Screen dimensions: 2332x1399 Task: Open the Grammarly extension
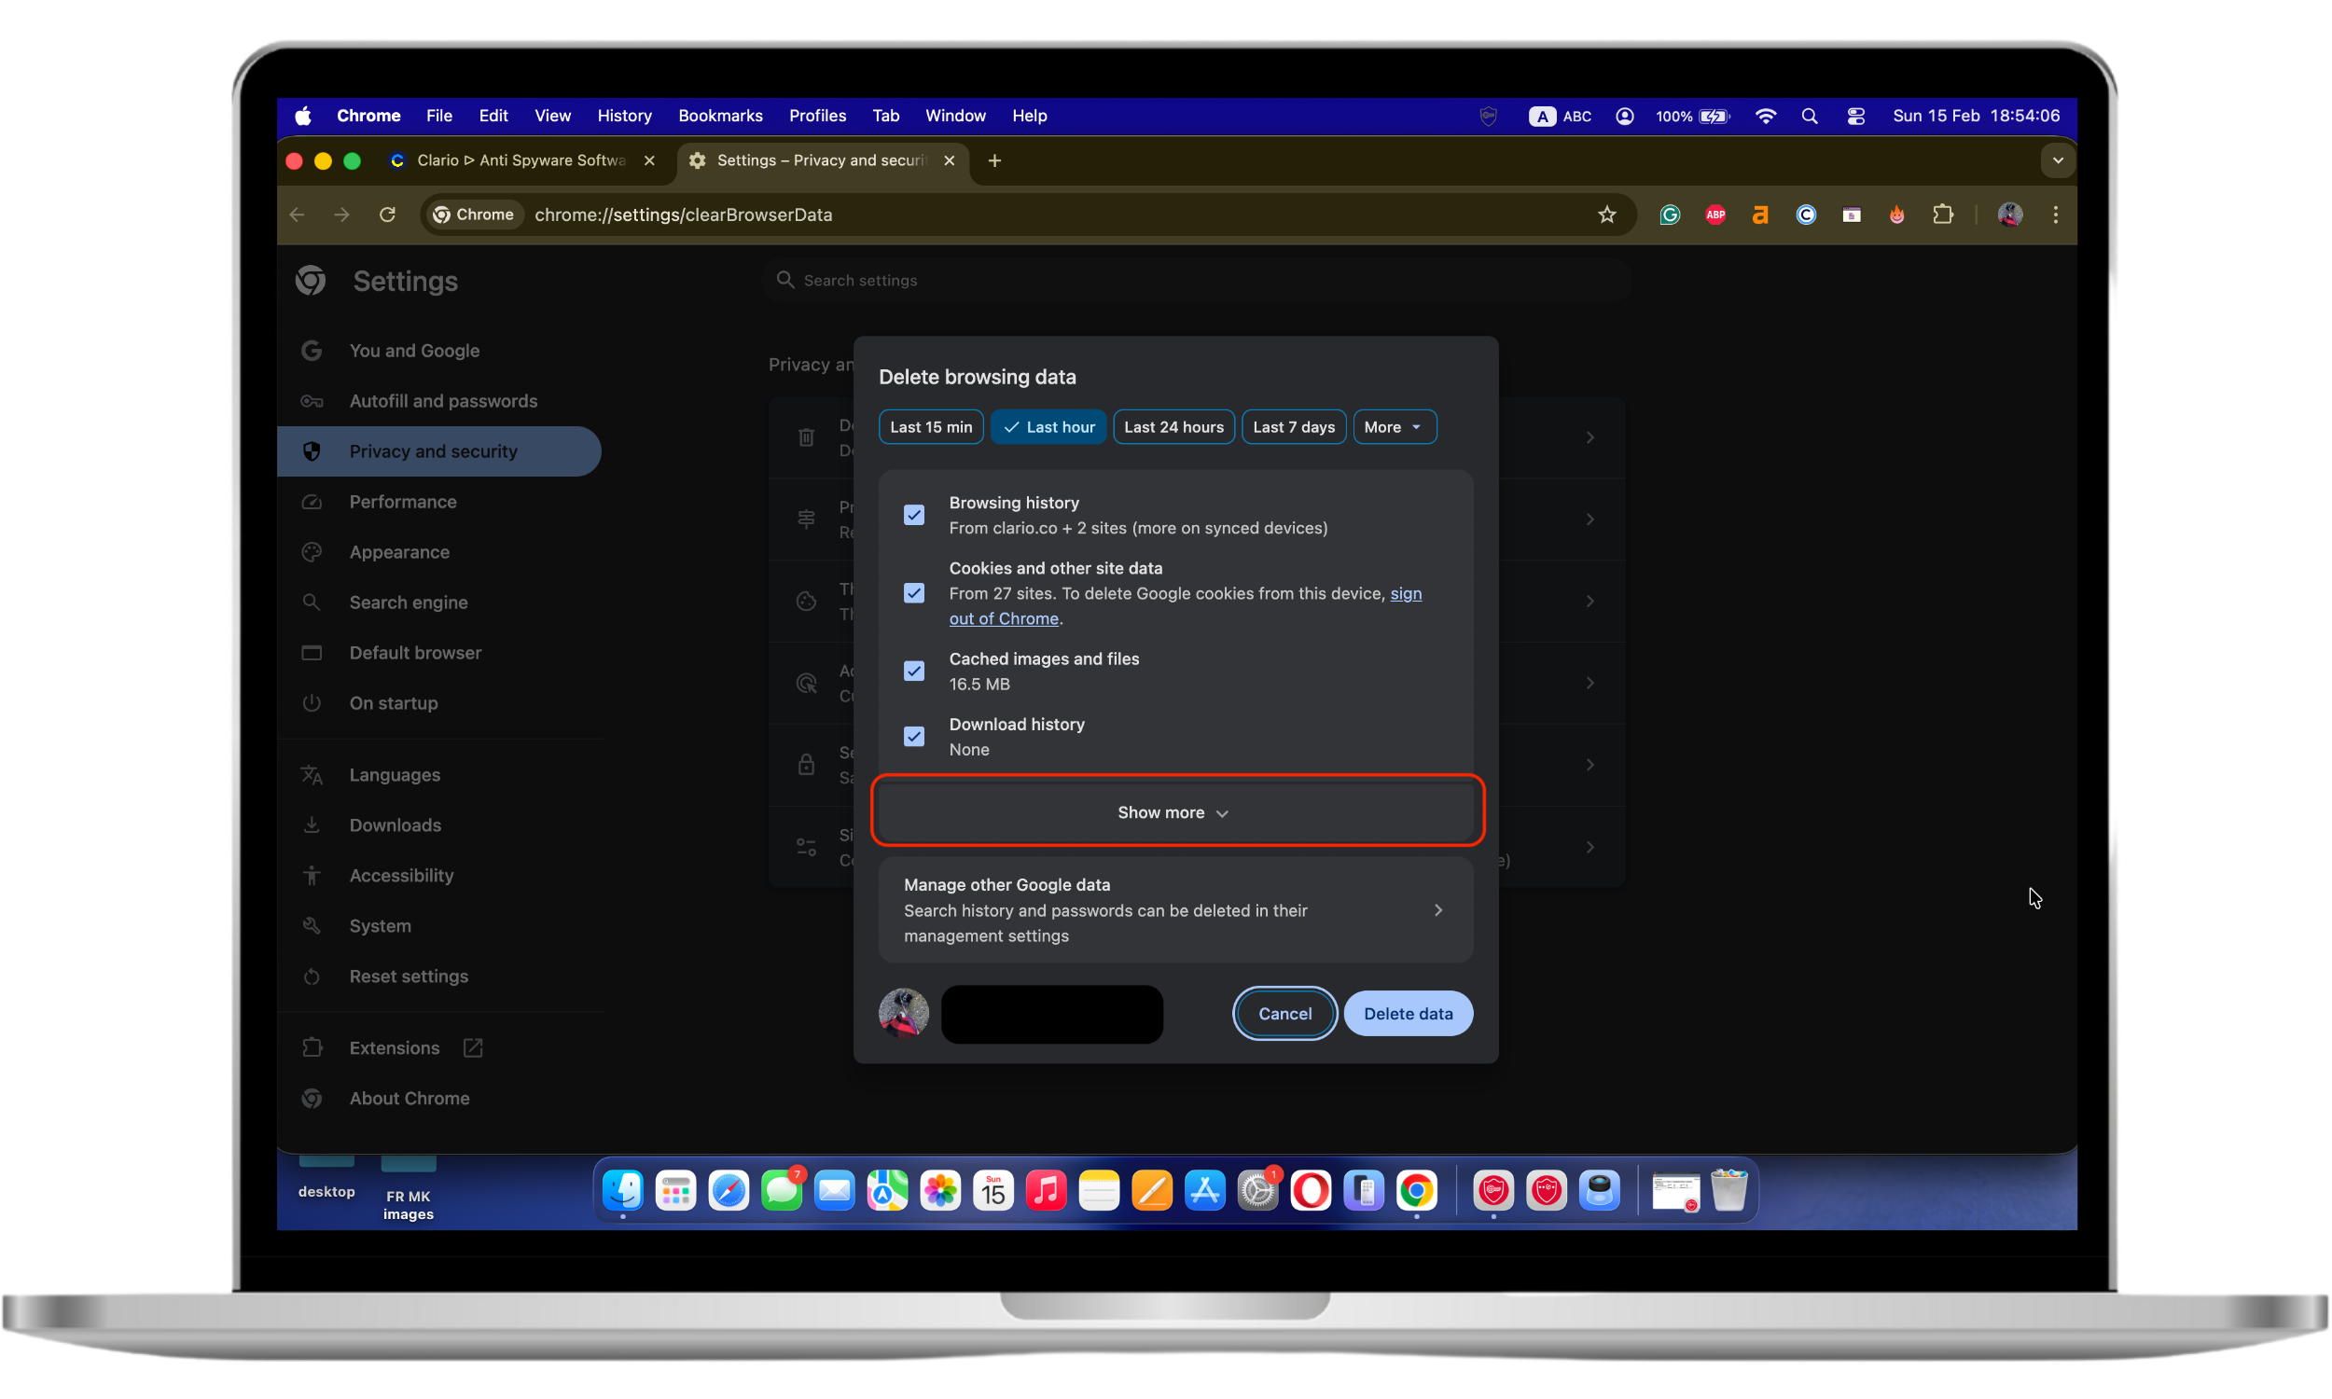[1669, 214]
